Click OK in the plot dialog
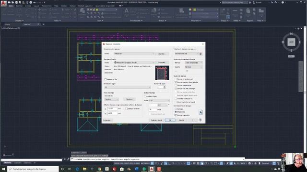This screenshot has width=307, height=172. point(170,120)
